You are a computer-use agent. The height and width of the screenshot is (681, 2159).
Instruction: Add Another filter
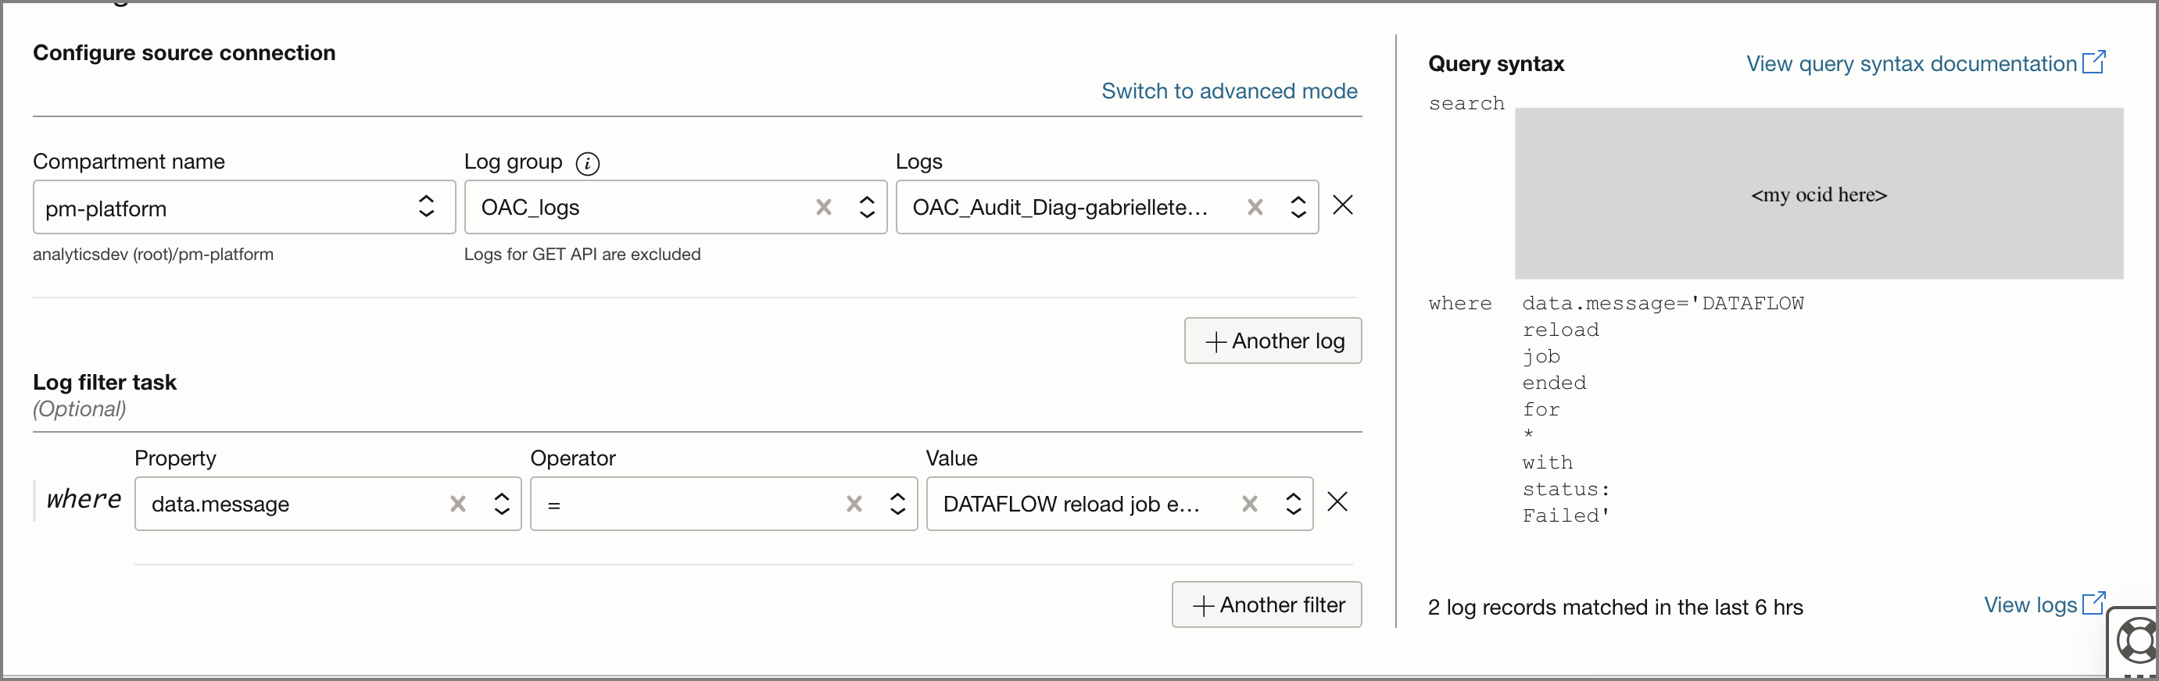point(1266,604)
